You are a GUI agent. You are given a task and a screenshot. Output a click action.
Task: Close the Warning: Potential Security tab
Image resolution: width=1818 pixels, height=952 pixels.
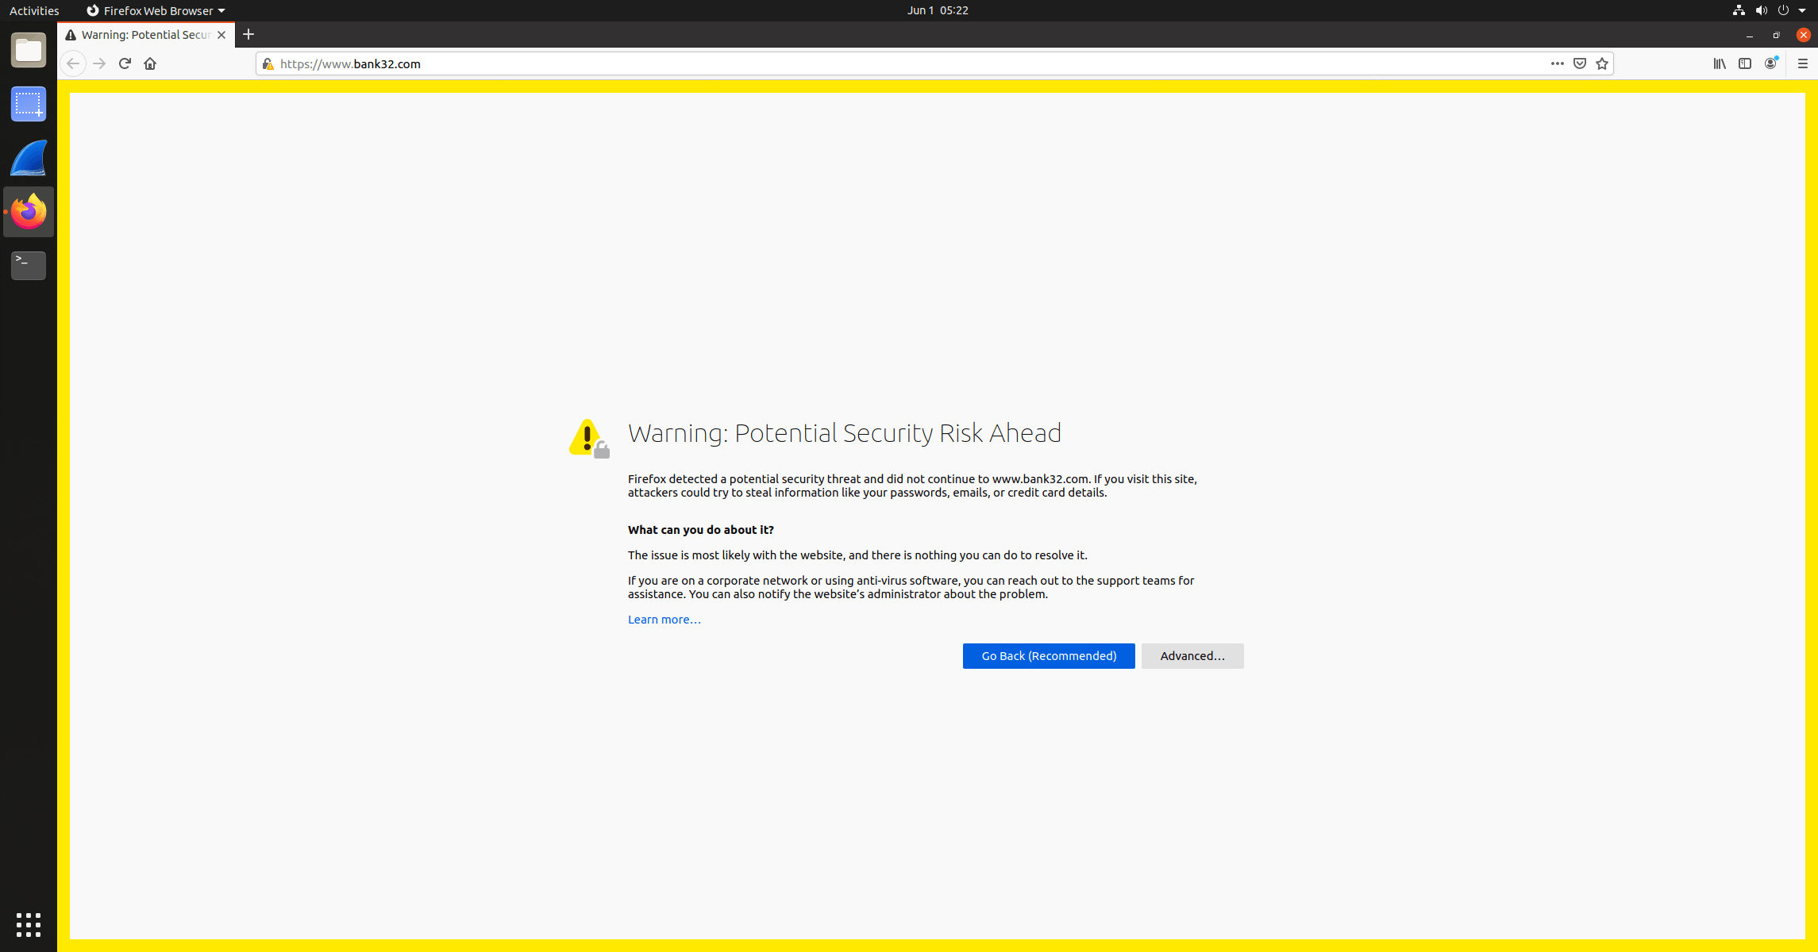(x=221, y=35)
